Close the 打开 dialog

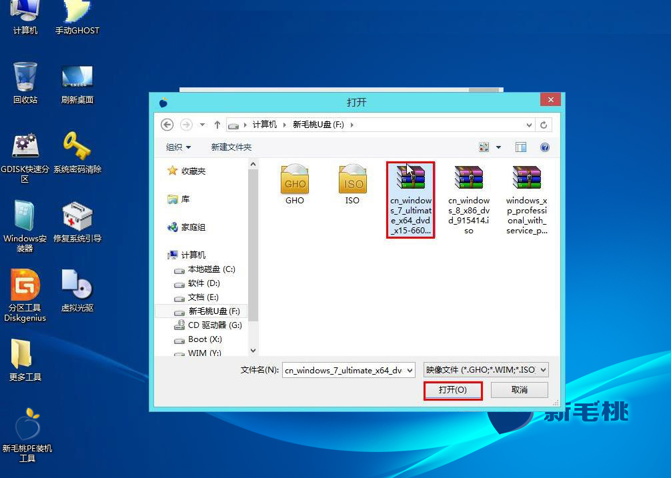click(550, 99)
